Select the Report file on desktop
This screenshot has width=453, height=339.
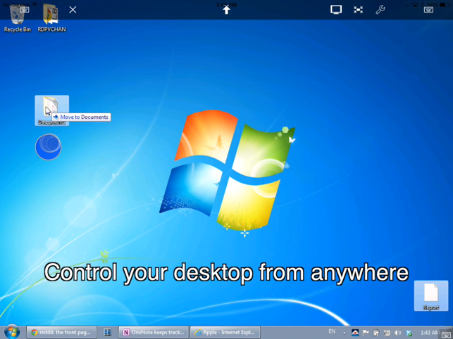(x=430, y=296)
